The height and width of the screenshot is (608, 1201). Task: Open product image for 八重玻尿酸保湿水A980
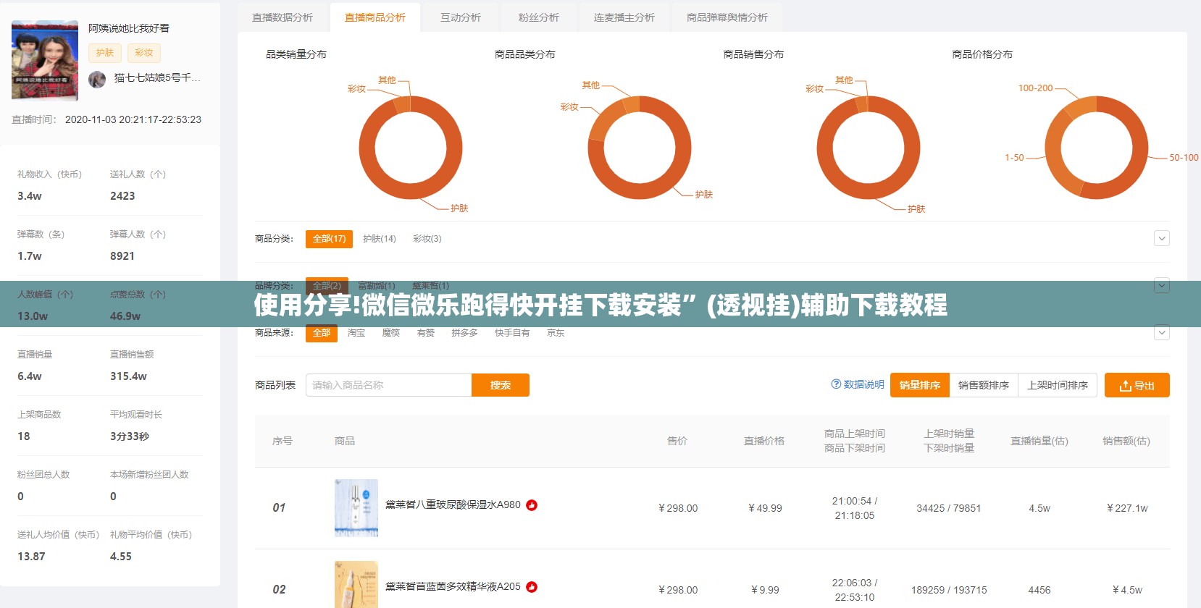point(356,507)
